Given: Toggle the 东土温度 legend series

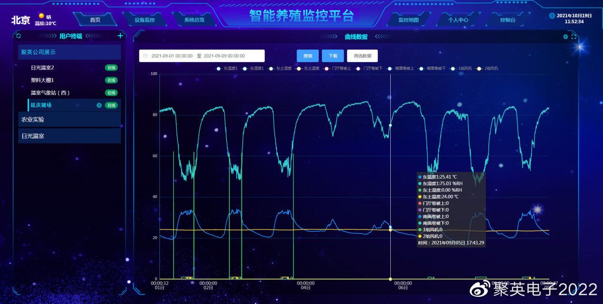Looking at the screenshot, I should [307, 68].
